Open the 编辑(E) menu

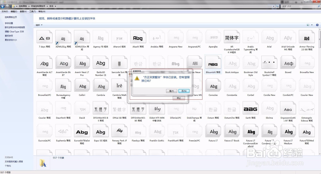14,12
